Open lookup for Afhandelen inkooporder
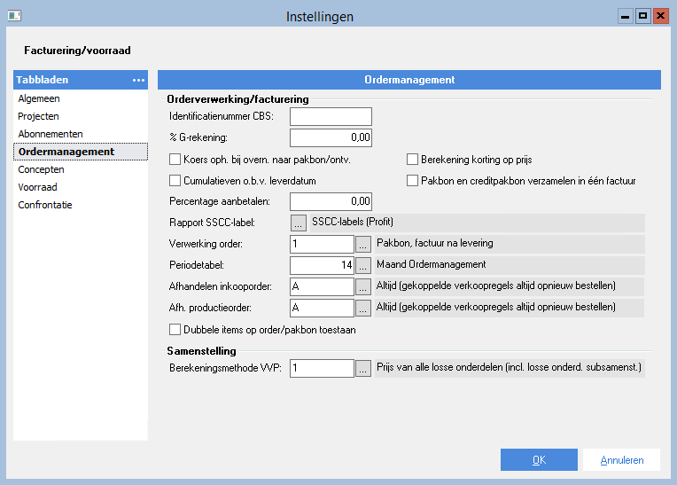Screen dimensions: 677x485 (x=363, y=286)
